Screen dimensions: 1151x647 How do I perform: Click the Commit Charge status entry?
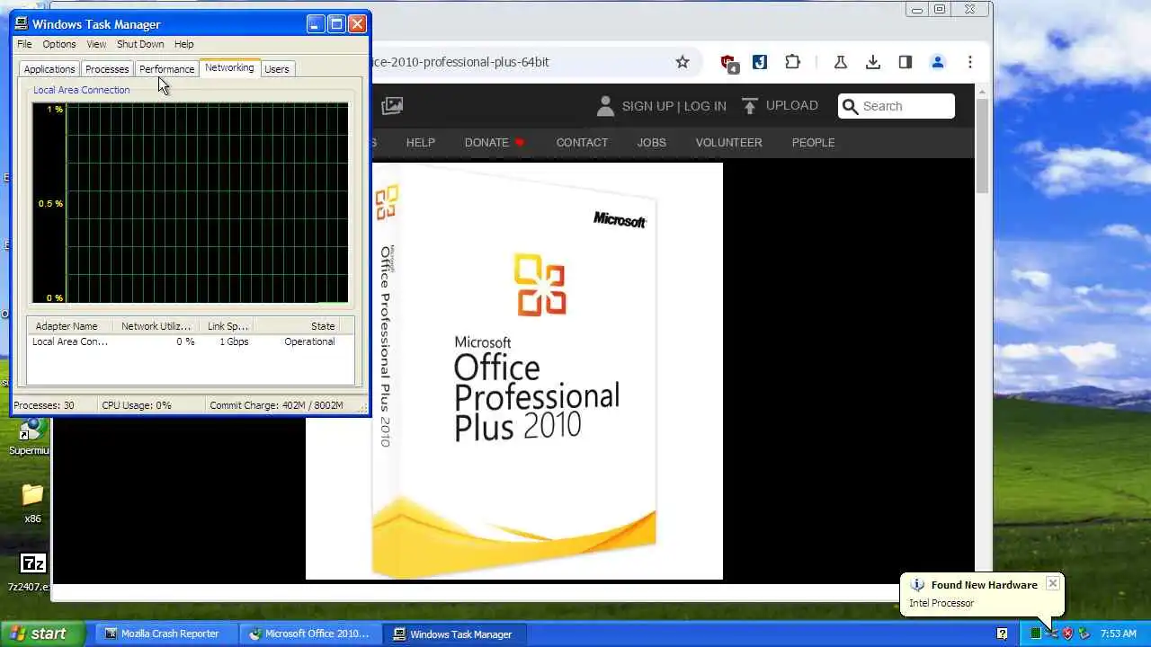pyautogui.click(x=277, y=405)
